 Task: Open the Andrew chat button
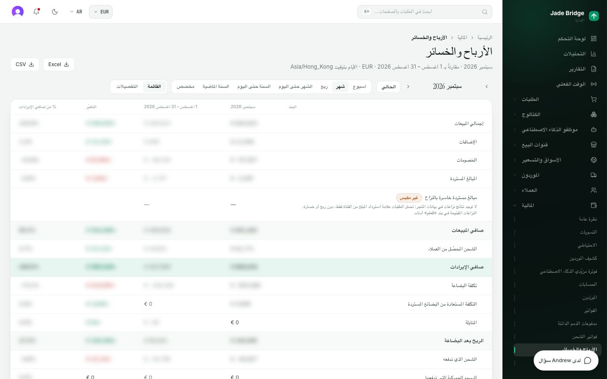[x=566, y=360]
